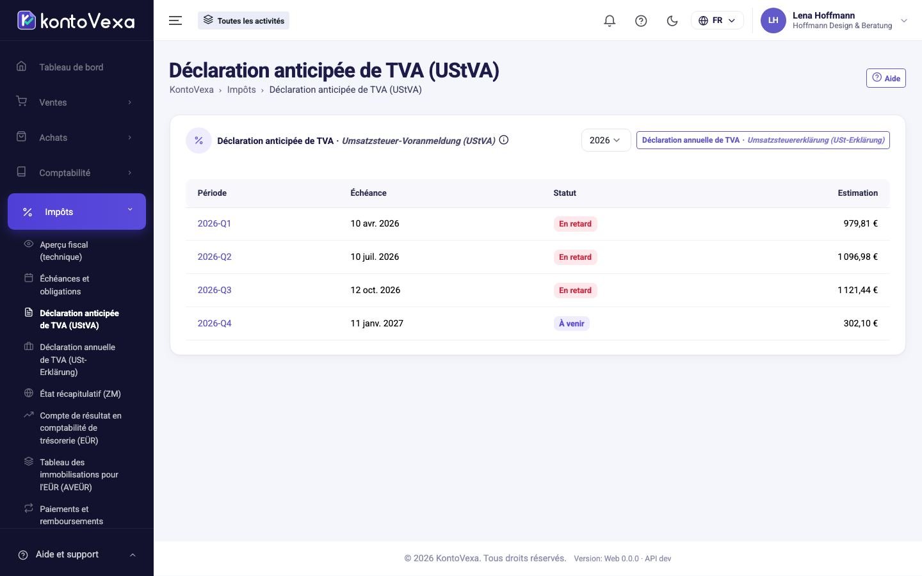Image resolution: width=922 pixels, height=576 pixels.
Task: Open the FR language selector
Action: (717, 20)
